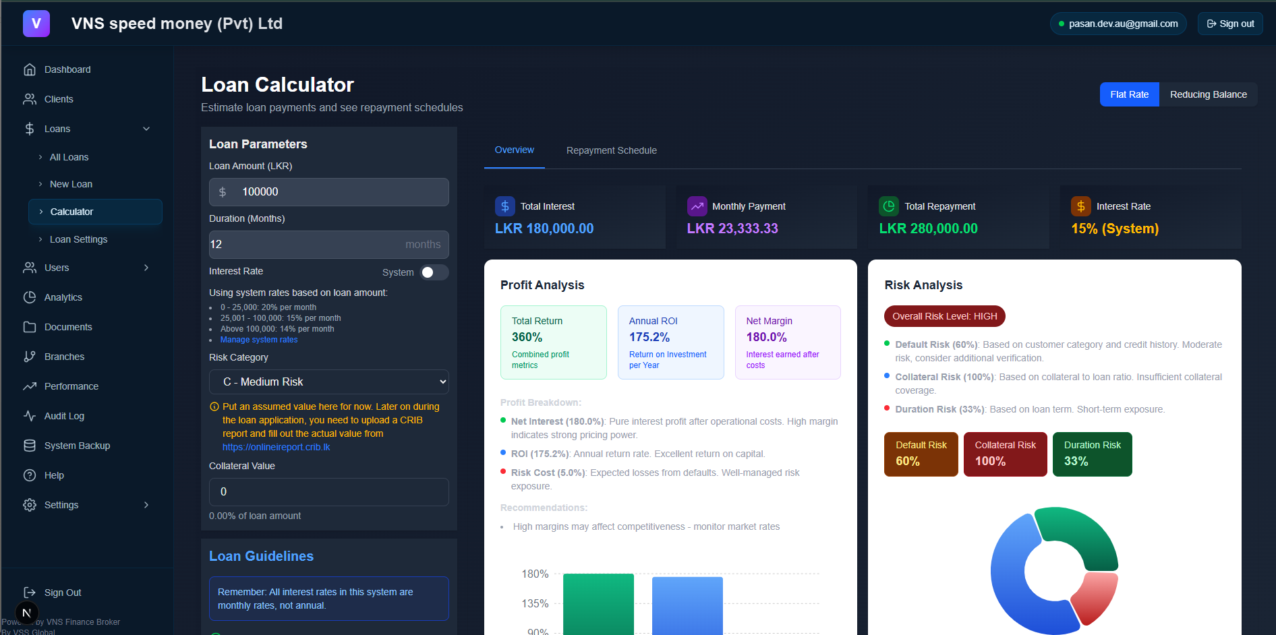Click the Annual ROI 175.2% card
The width and height of the screenshot is (1276, 635).
pos(671,342)
